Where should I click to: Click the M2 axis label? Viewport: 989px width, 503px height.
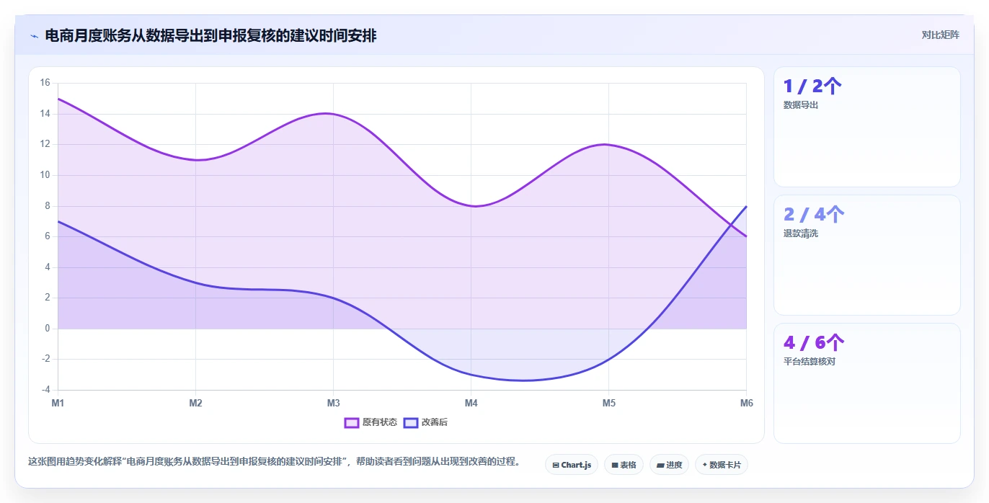pyautogui.click(x=195, y=403)
